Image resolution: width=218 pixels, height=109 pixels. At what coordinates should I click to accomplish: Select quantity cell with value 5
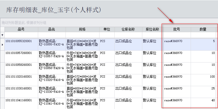(203, 45)
